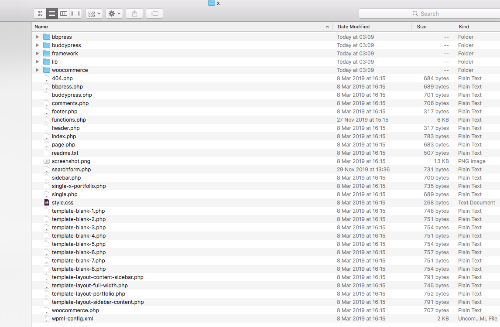Click the 27 Nov 2019 at 15:15 date
The image size is (500, 327).
pos(363,120)
